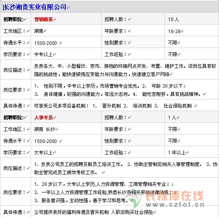Open the 营销精英 job title
Screen dimensions: 219x217
44,19
